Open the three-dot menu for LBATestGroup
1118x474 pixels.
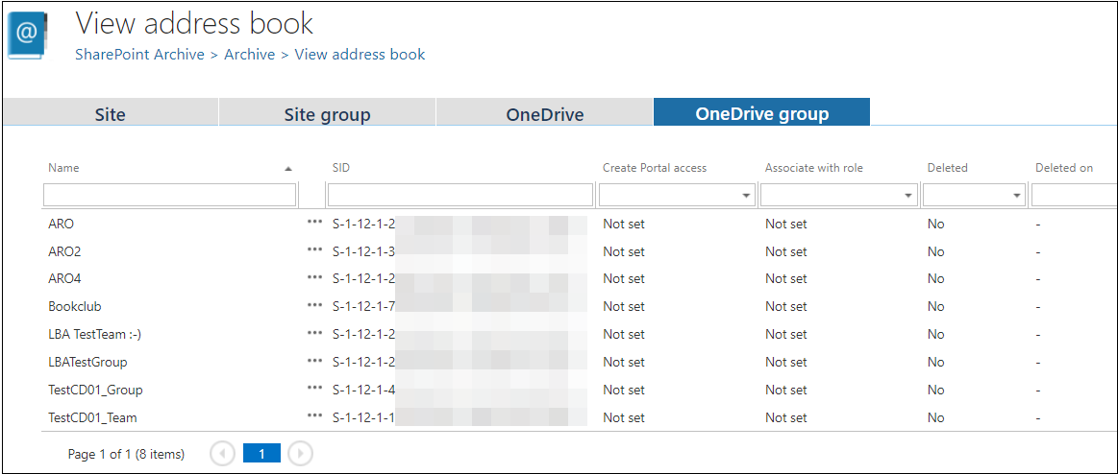(x=314, y=362)
